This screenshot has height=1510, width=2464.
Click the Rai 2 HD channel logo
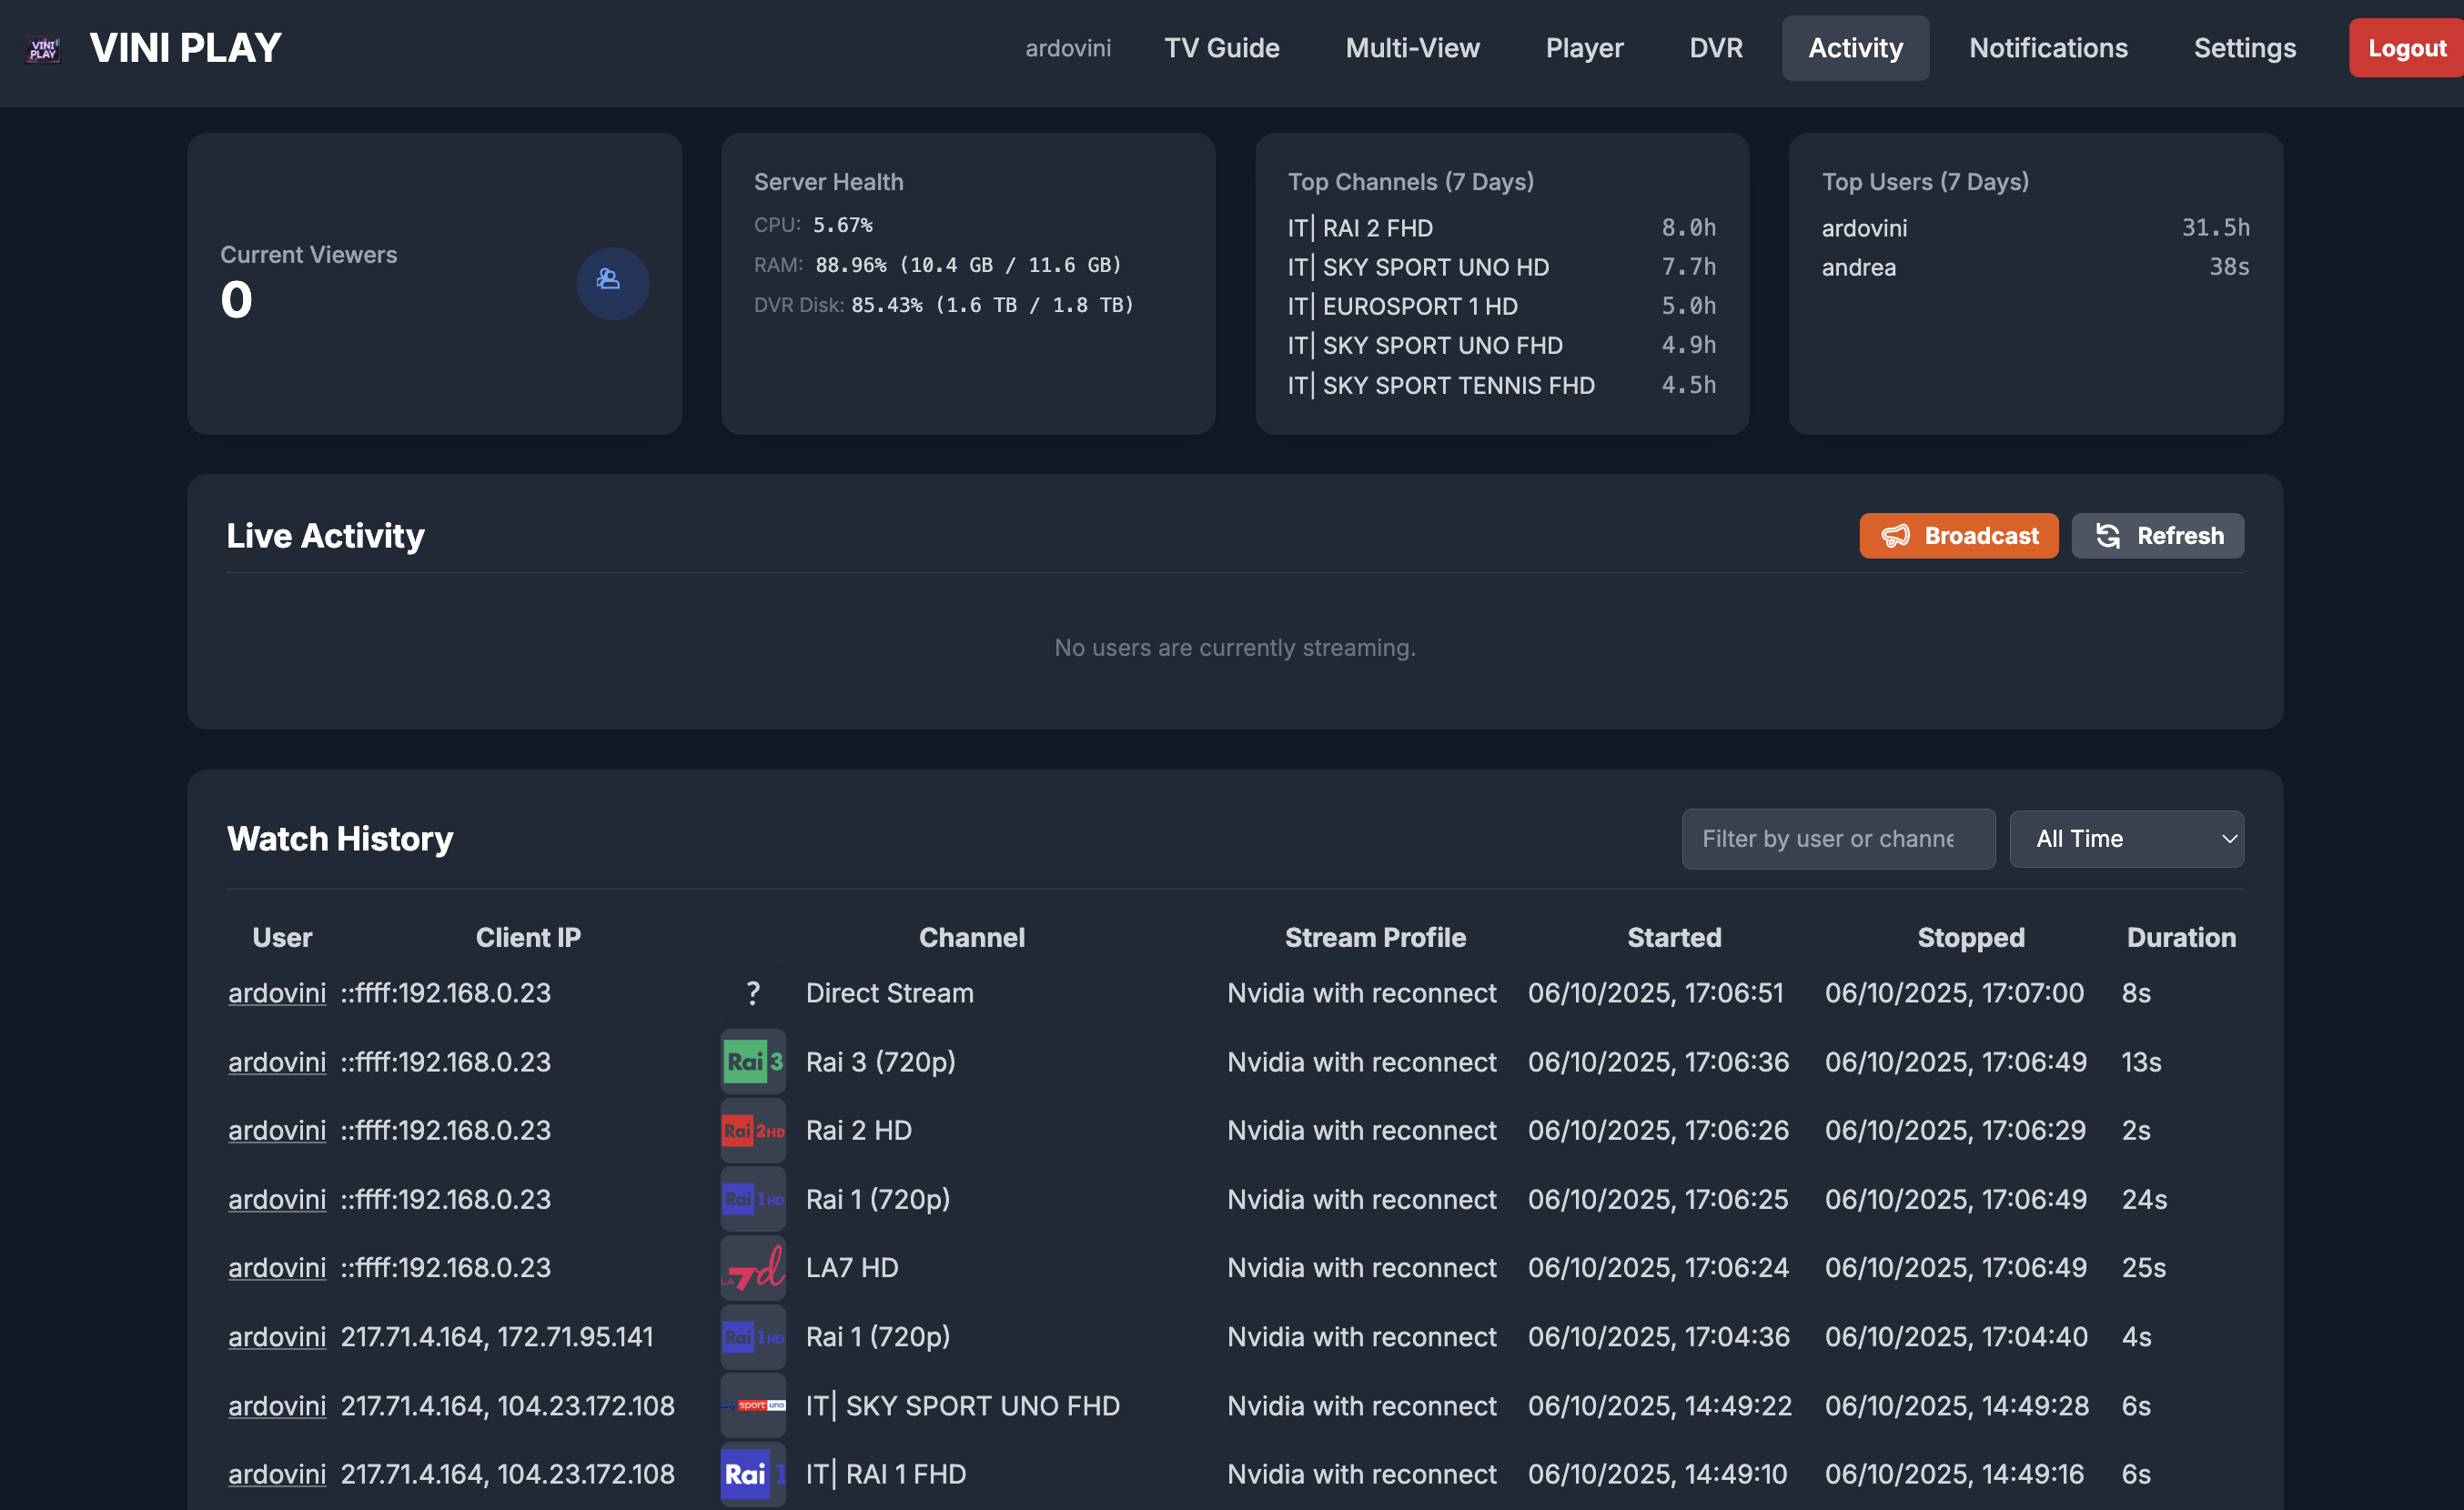coord(752,1130)
